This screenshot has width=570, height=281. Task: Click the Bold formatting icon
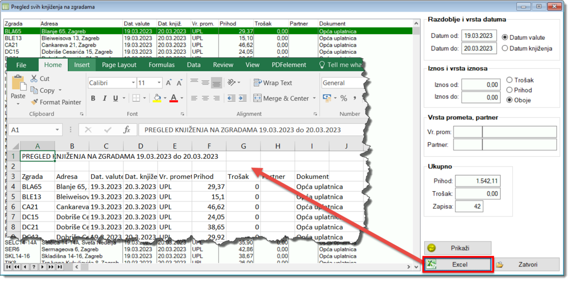pyautogui.click(x=93, y=98)
